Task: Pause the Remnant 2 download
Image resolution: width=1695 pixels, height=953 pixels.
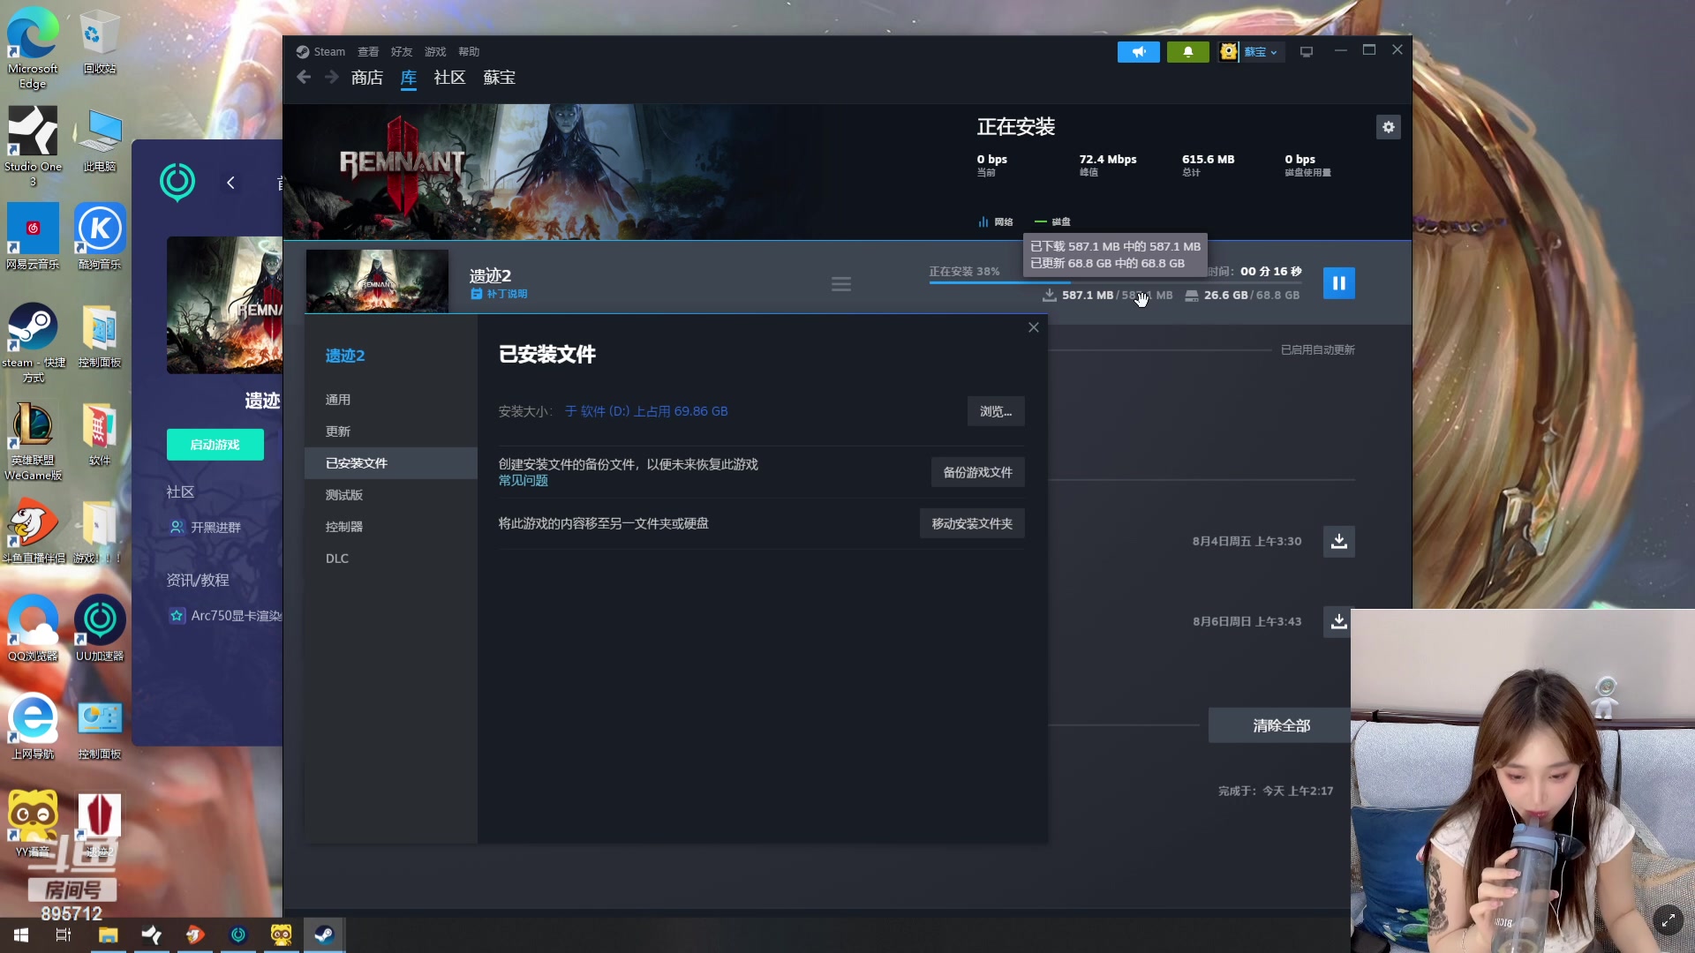Action: pyautogui.click(x=1338, y=282)
